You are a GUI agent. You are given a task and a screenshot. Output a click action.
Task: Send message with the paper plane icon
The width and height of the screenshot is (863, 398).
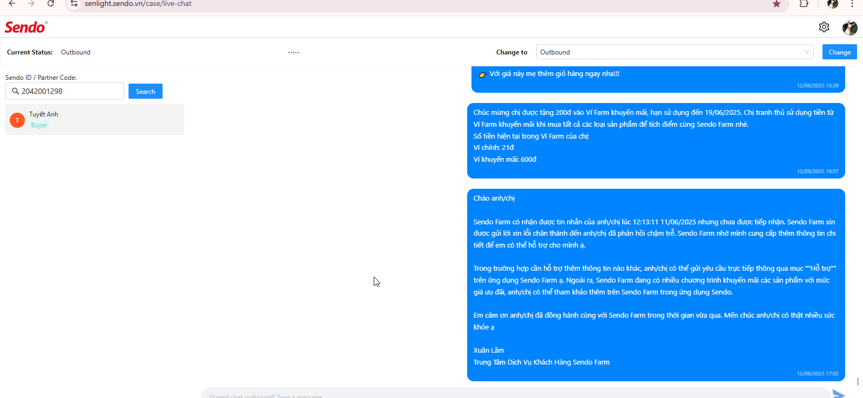pyautogui.click(x=839, y=394)
